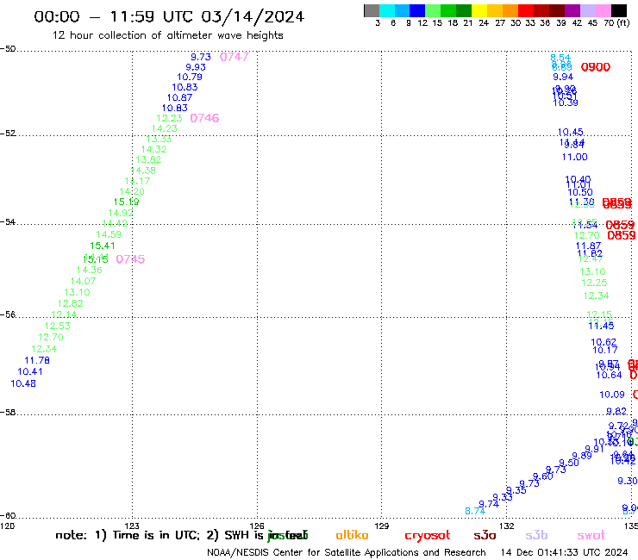Click the '12 hour collection' subtitle
638x560 pixels.
tap(167, 35)
